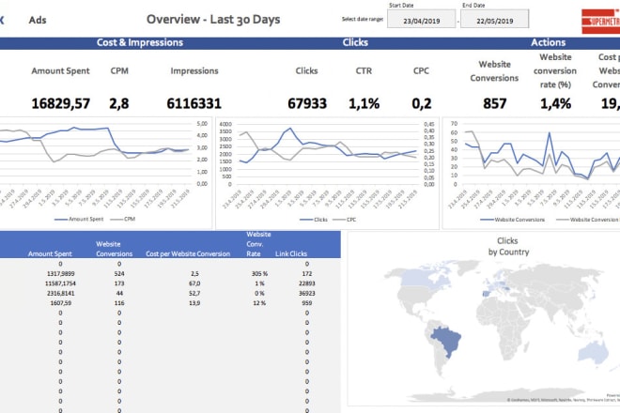620x413 pixels.
Task: Click the CPC legend entry in middle chart
Action: coord(345,220)
